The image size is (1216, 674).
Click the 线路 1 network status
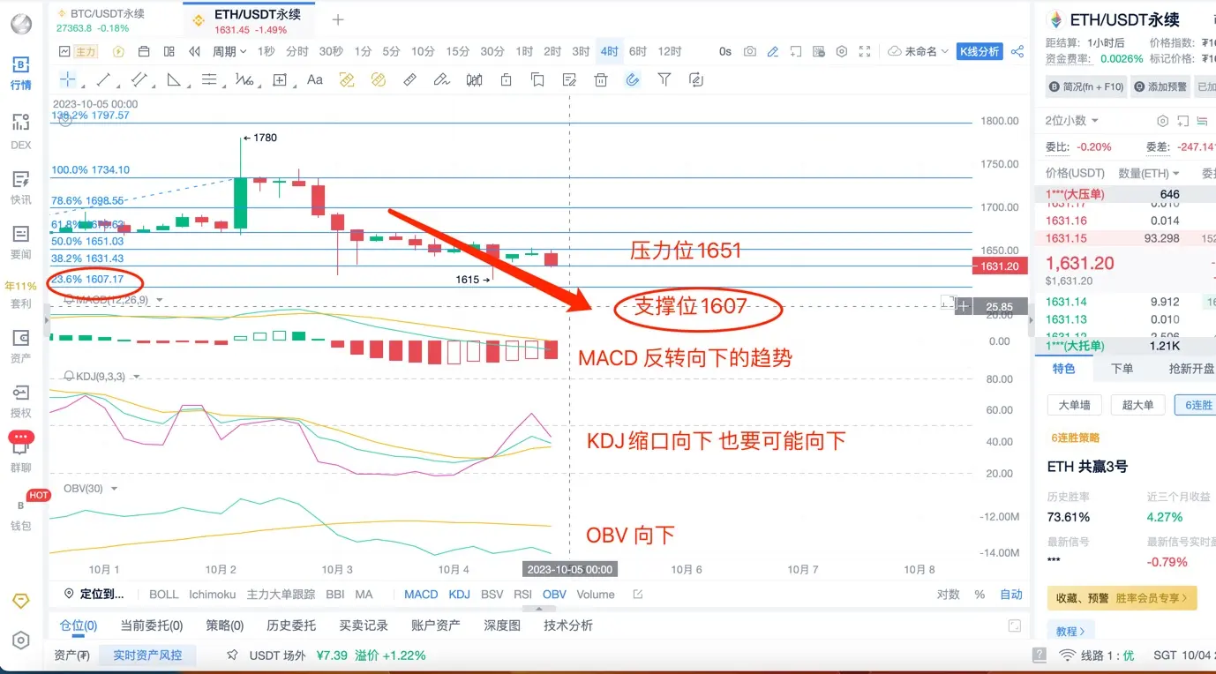point(1096,655)
